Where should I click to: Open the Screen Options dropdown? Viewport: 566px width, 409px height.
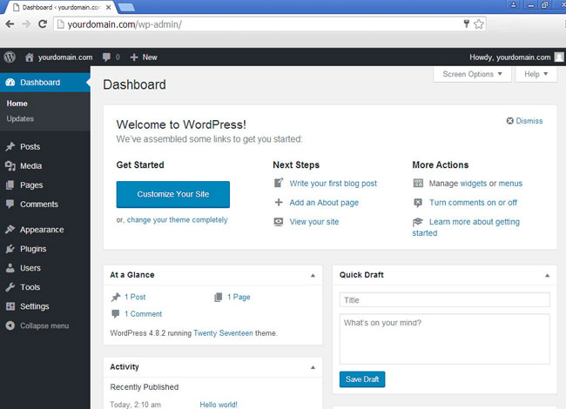tap(473, 74)
